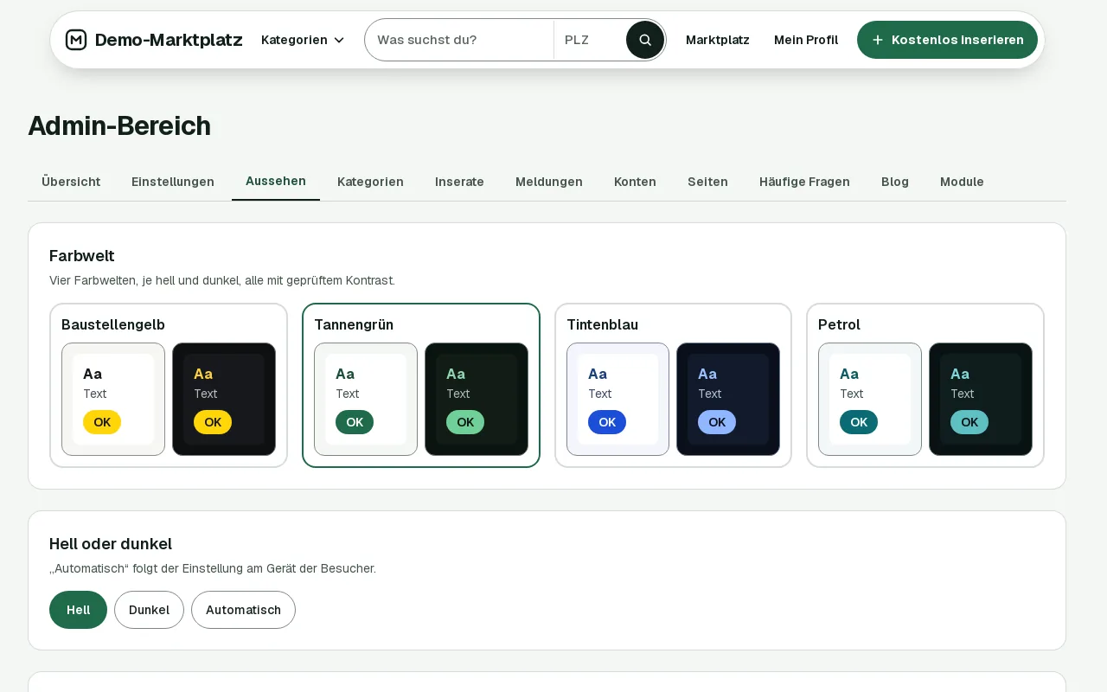Switch to the Module tab
Viewport: 1107px width, 692px height.
click(962, 182)
